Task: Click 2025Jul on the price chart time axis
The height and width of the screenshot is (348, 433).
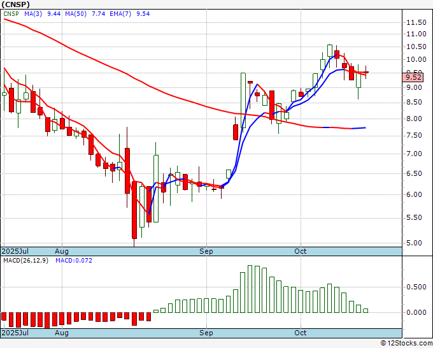Action: 15,251
